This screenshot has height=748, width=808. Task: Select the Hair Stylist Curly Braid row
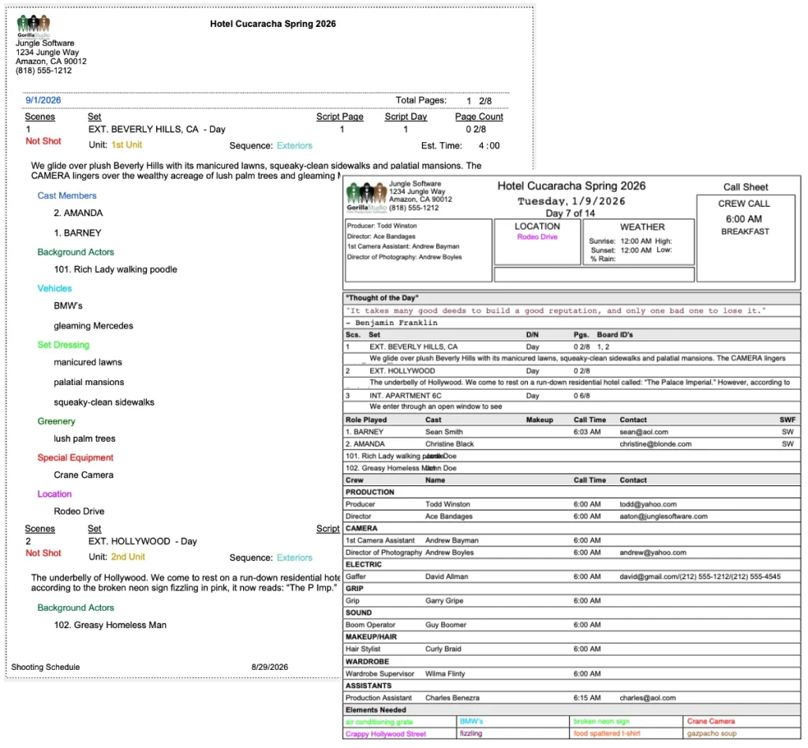point(571,649)
